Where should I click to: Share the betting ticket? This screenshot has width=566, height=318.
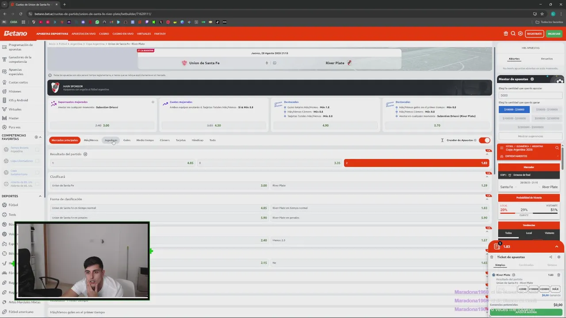[x=551, y=257]
